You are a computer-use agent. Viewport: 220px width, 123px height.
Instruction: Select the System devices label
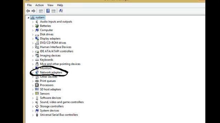click(x=49, y=111)
